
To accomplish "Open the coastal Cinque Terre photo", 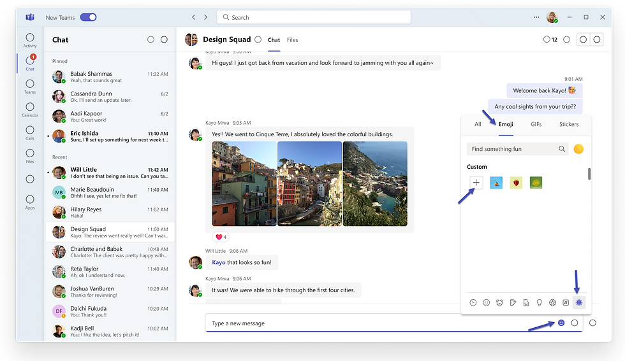I will click(375, 184).
